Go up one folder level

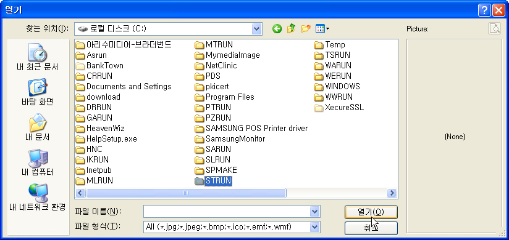pyautogui.click(x=291, y=29)
